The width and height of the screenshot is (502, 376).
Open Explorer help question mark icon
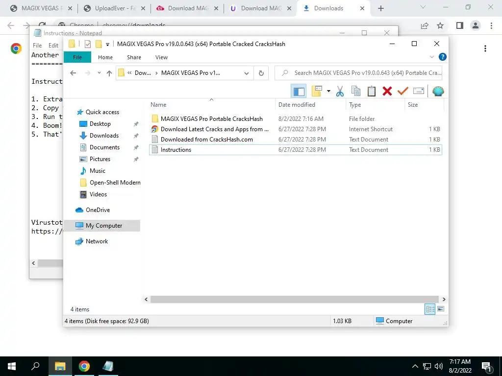[443, 57]
